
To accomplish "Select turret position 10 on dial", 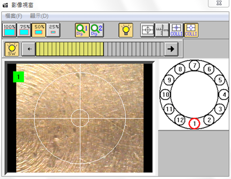I will tap(166, 95).
